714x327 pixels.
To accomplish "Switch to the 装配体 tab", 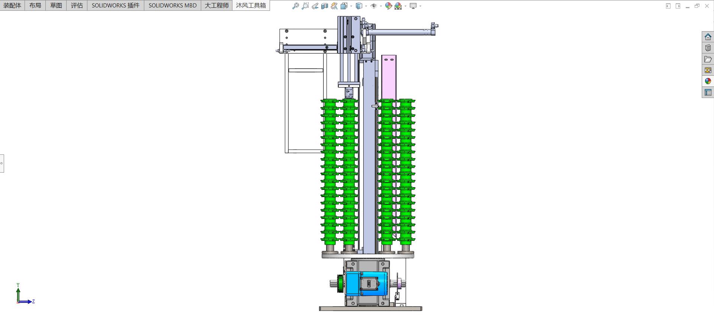I will (x=12, y=5).
